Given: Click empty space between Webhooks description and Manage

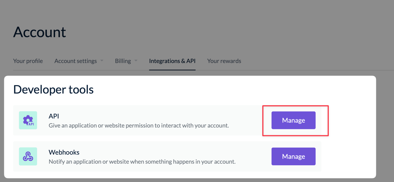Looking at the screenshot, I should (x=254, y=157).
